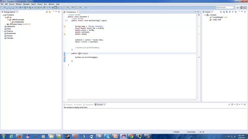248x139 pixels.
Task: Open Firefox from the taskbar
Action: pos(19,136)
